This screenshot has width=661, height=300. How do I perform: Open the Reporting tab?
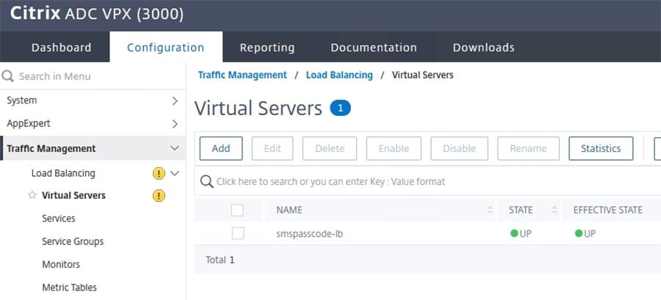267,48
